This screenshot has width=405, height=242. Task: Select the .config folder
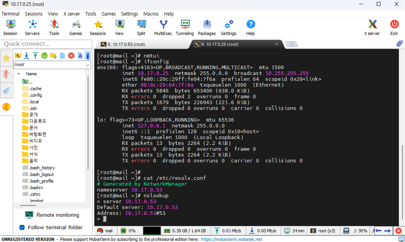[x=32, y=95]
